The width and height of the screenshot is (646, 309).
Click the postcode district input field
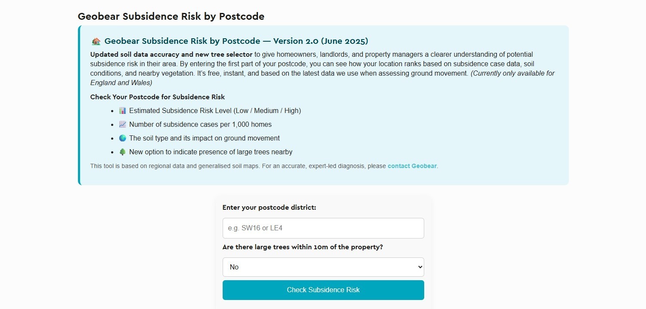[x=323, y=228]
